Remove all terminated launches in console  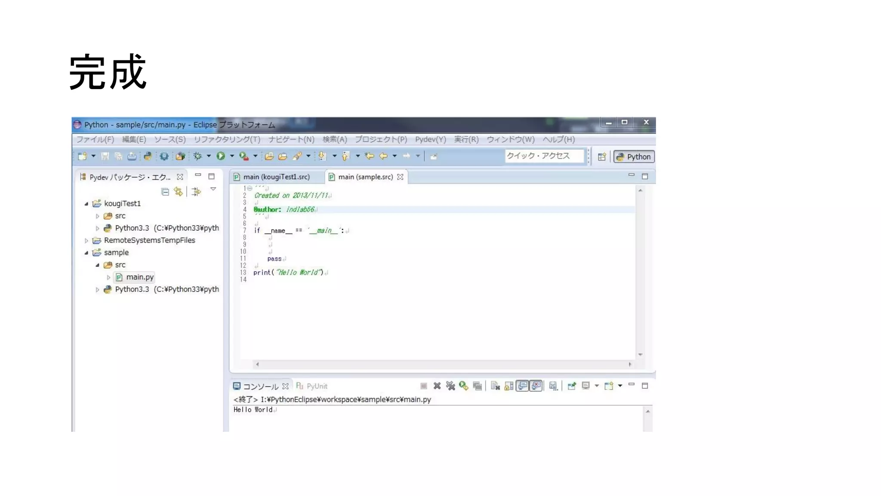(x=450, y=386)
